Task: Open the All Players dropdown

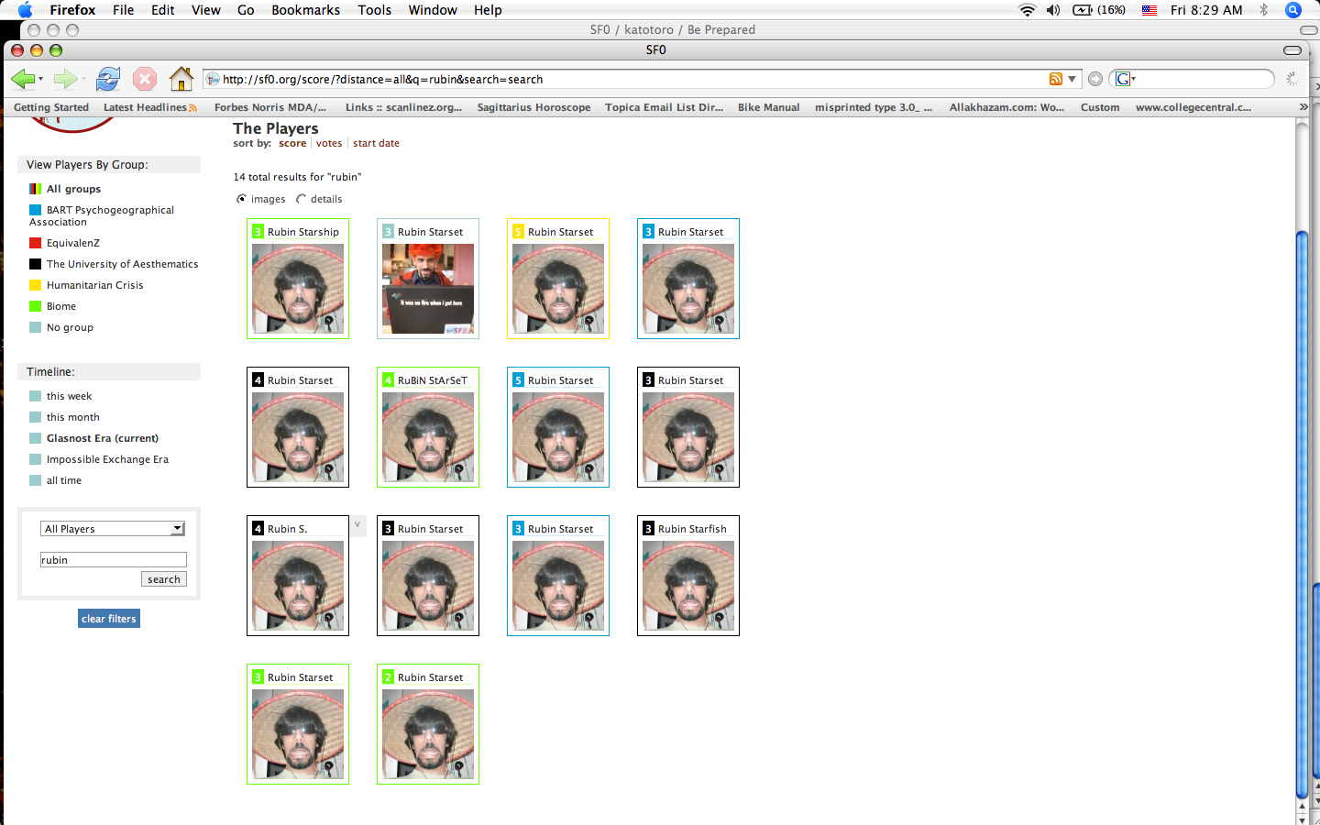Action: 113,529
